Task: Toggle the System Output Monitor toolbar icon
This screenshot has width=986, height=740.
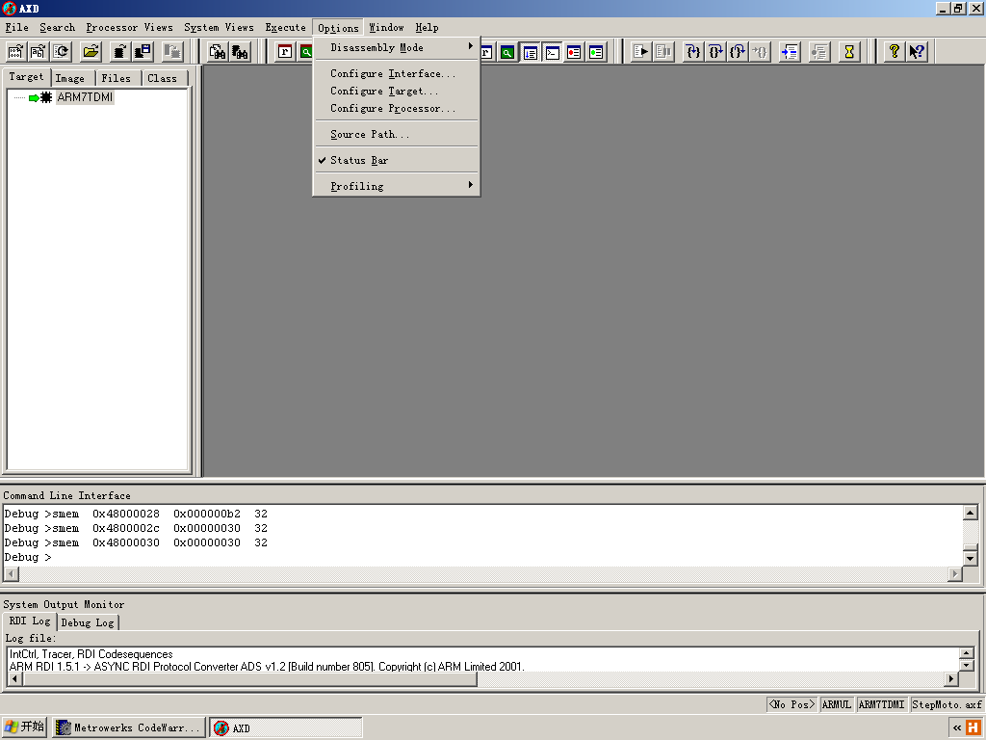Action: point(531,52)
